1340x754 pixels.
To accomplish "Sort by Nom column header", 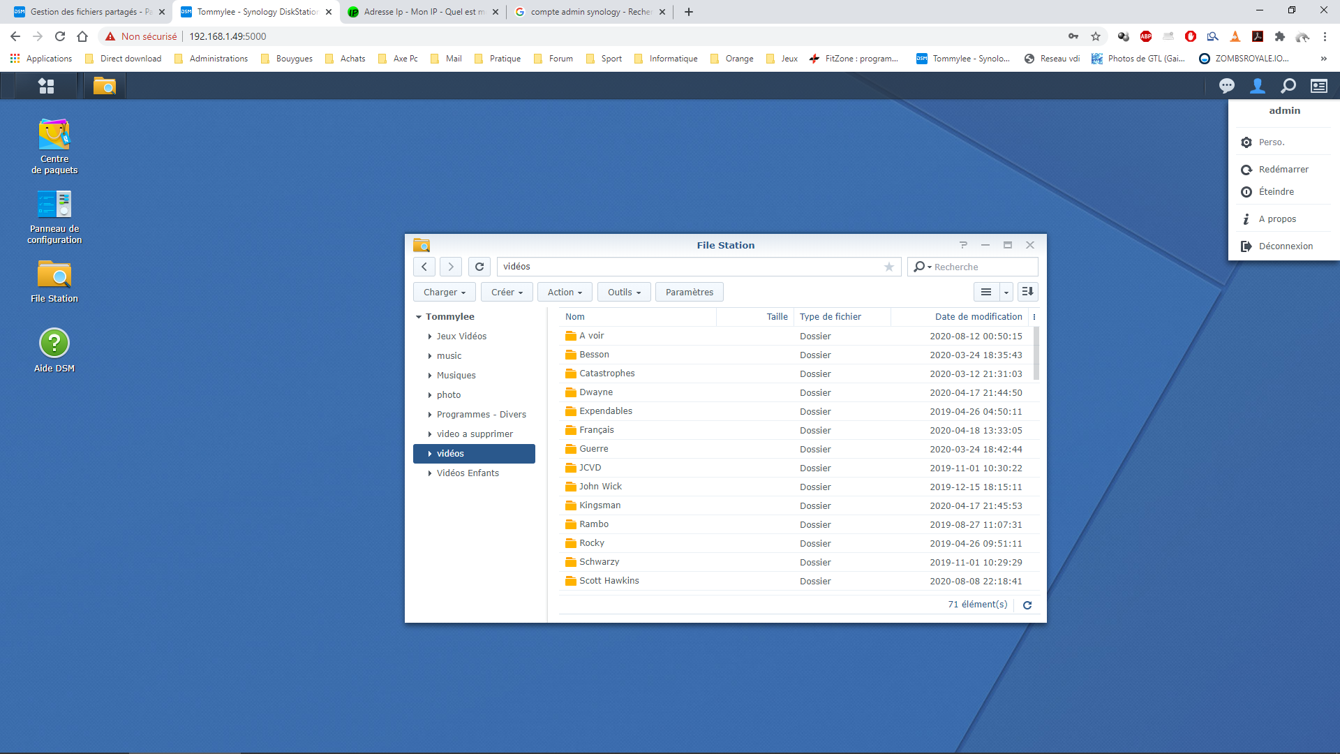I will click(638, 317).
